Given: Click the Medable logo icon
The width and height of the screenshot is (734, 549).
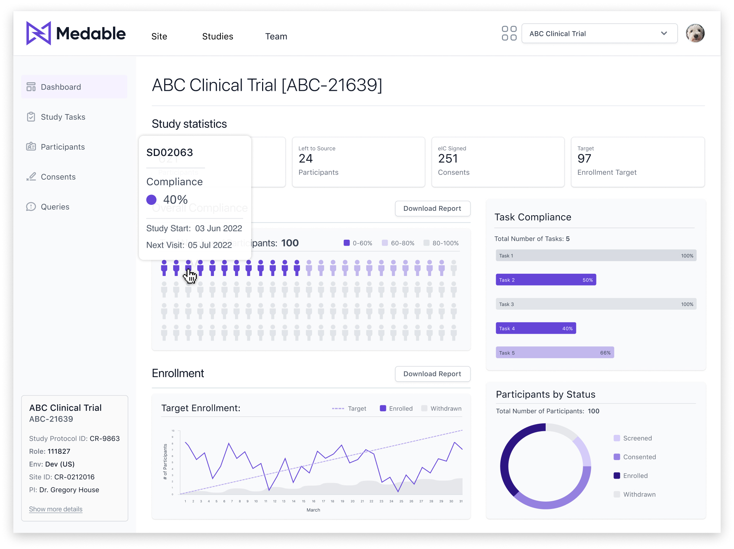Looking at the screenshot, I should point(39,33).
